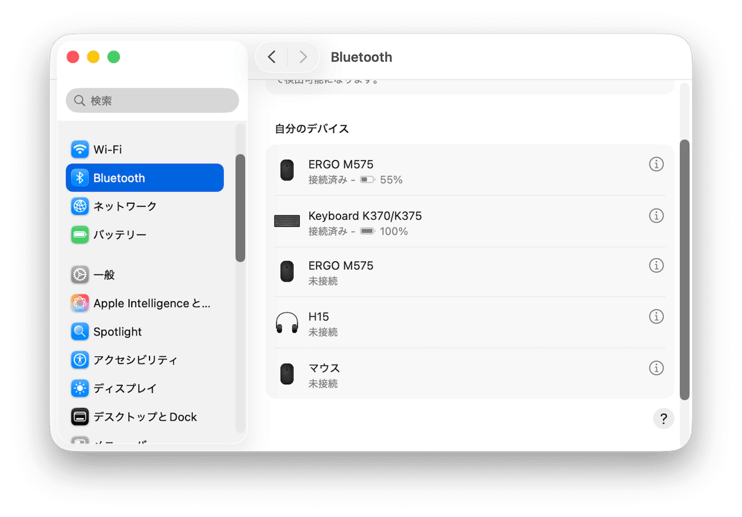Click the 一般 gear icon
Image resolution: width=742 pixels, height=517 pixels.
pyautogui.click(x=80, y=275)
